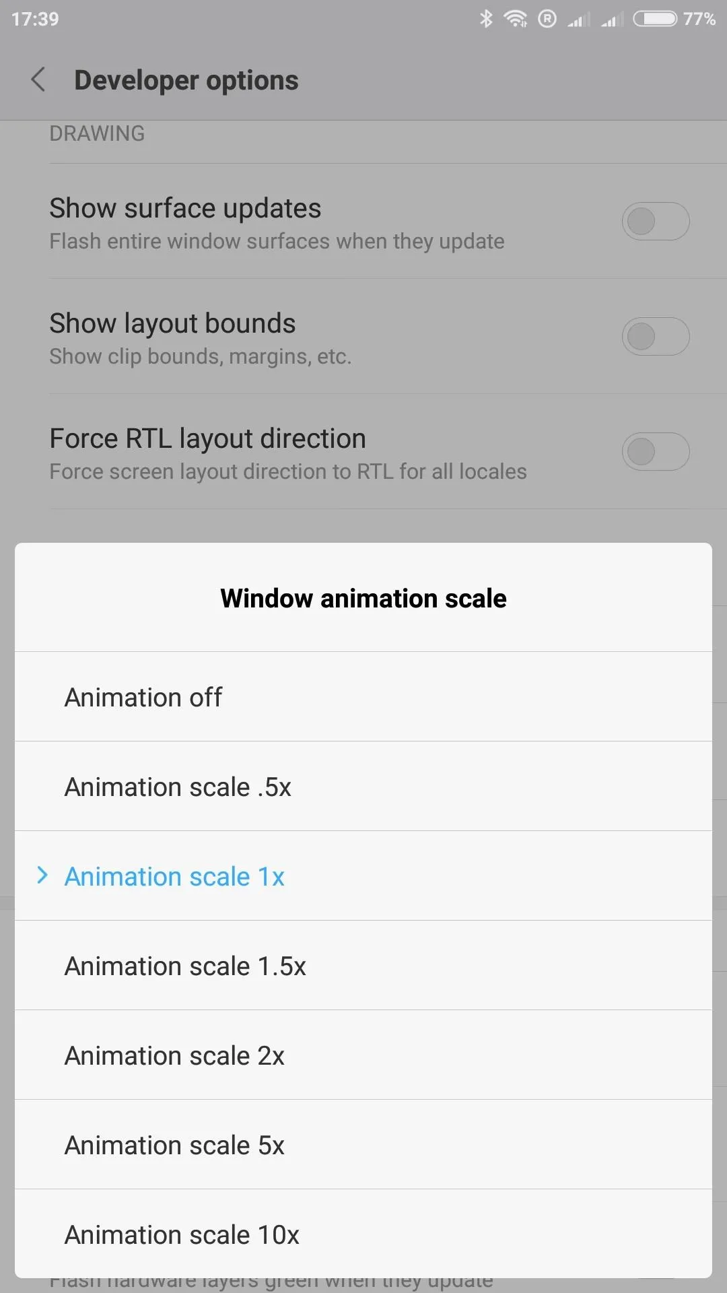
Task: Tap the Developer options page title
Action: tap(186, 80)
